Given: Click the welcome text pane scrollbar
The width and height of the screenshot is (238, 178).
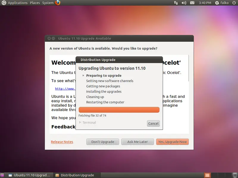Looking at the screenshot, I should coord(189,68).
